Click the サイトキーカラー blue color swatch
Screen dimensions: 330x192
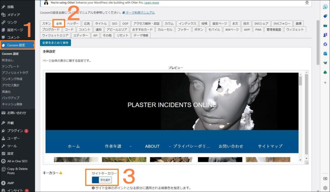(95, 180)
